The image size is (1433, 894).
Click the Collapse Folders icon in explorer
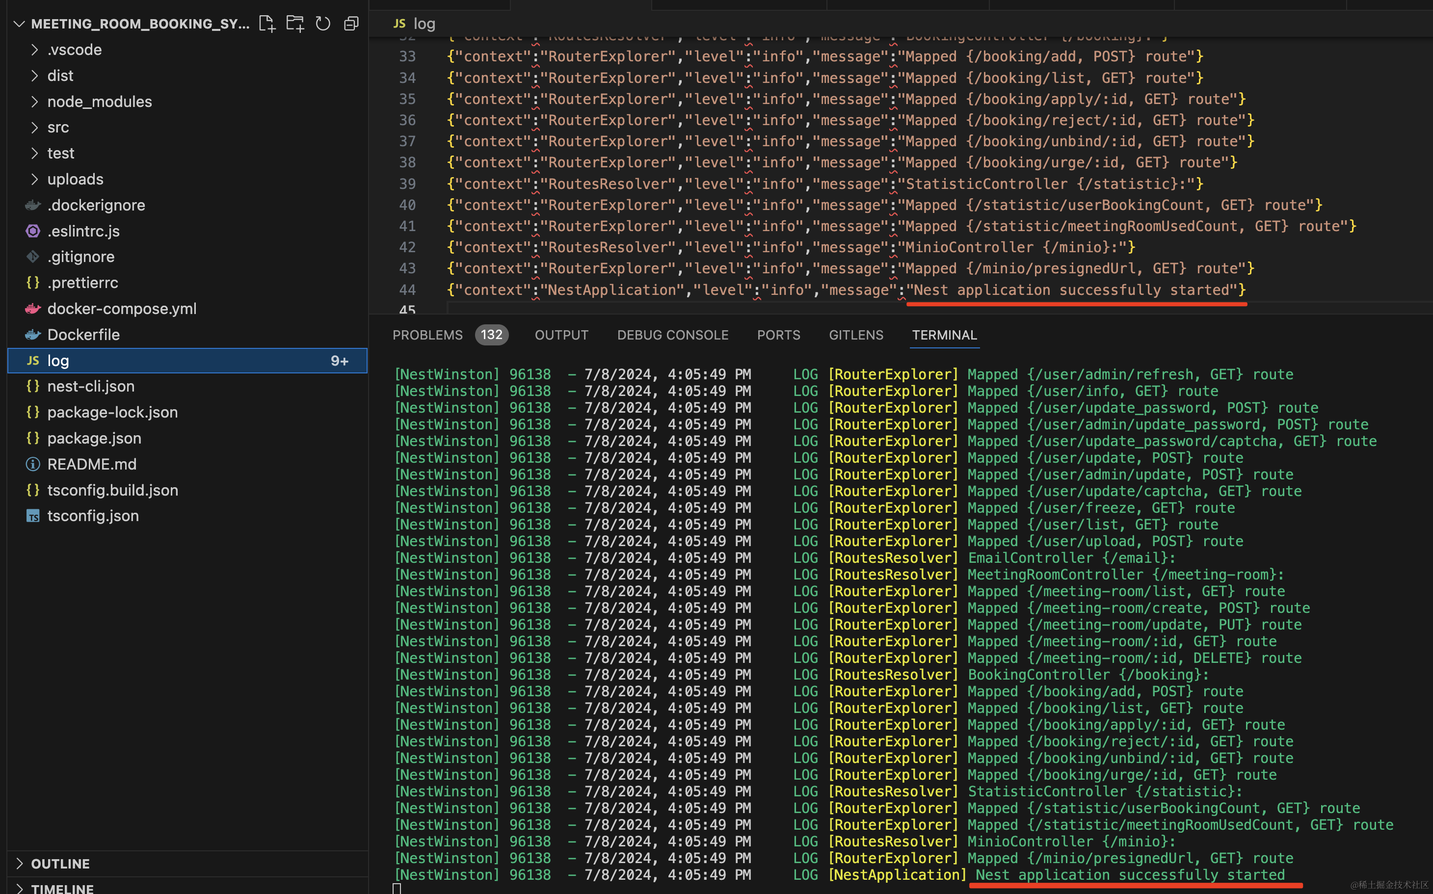click(x=351, y=24)
